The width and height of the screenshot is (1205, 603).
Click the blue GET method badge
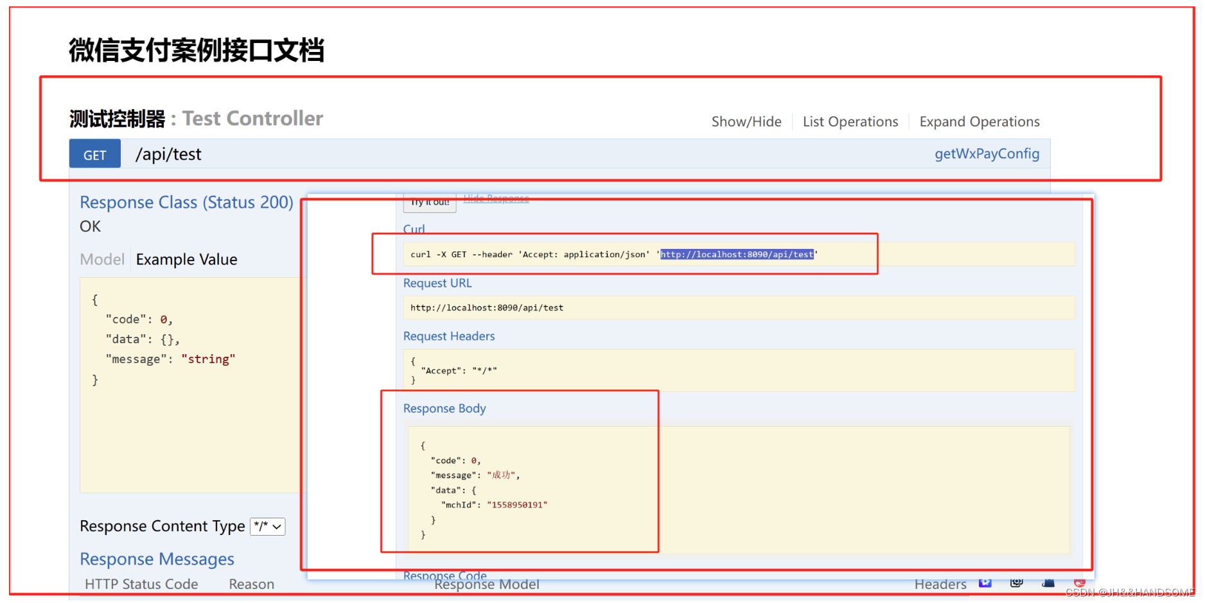tap(95, 154)
